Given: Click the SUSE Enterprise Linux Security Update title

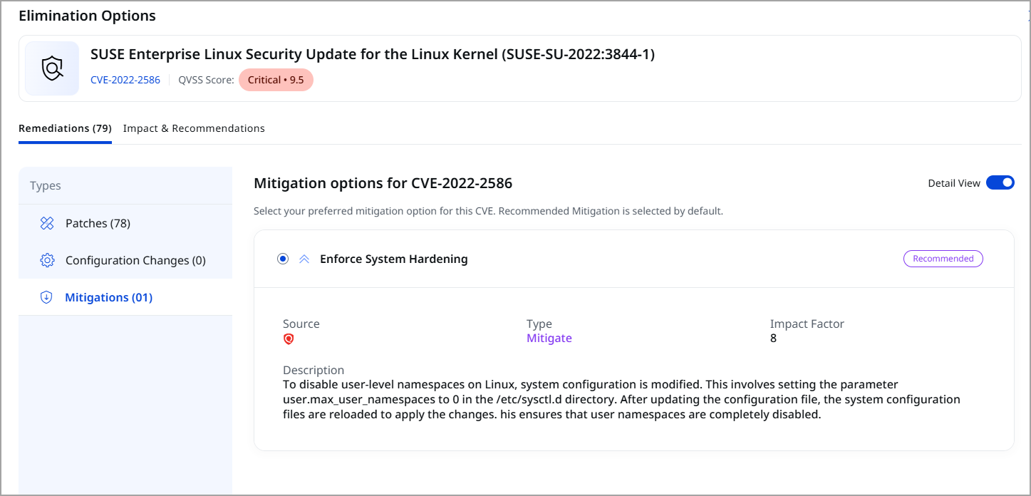Looking at the screenshot, I should click(x=373, y=54).
